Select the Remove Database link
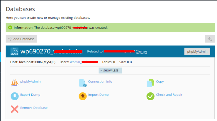 click(34, 108)
